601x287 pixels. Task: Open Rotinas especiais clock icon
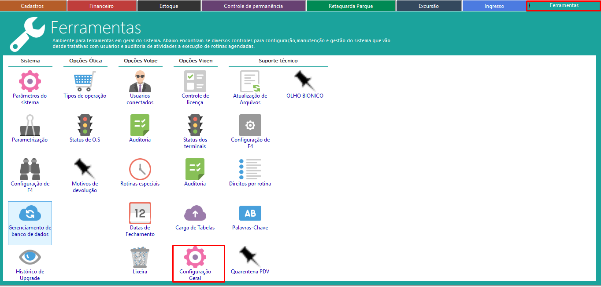tap(140, 169)
